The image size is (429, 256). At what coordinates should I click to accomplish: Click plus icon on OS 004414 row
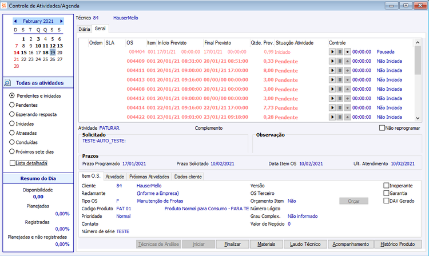point(347,108)
